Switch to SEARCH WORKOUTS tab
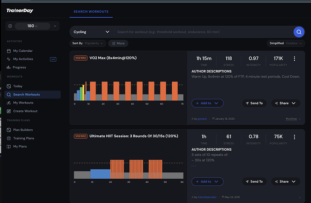This screenshot has width=311, height=203. (91, 12)
